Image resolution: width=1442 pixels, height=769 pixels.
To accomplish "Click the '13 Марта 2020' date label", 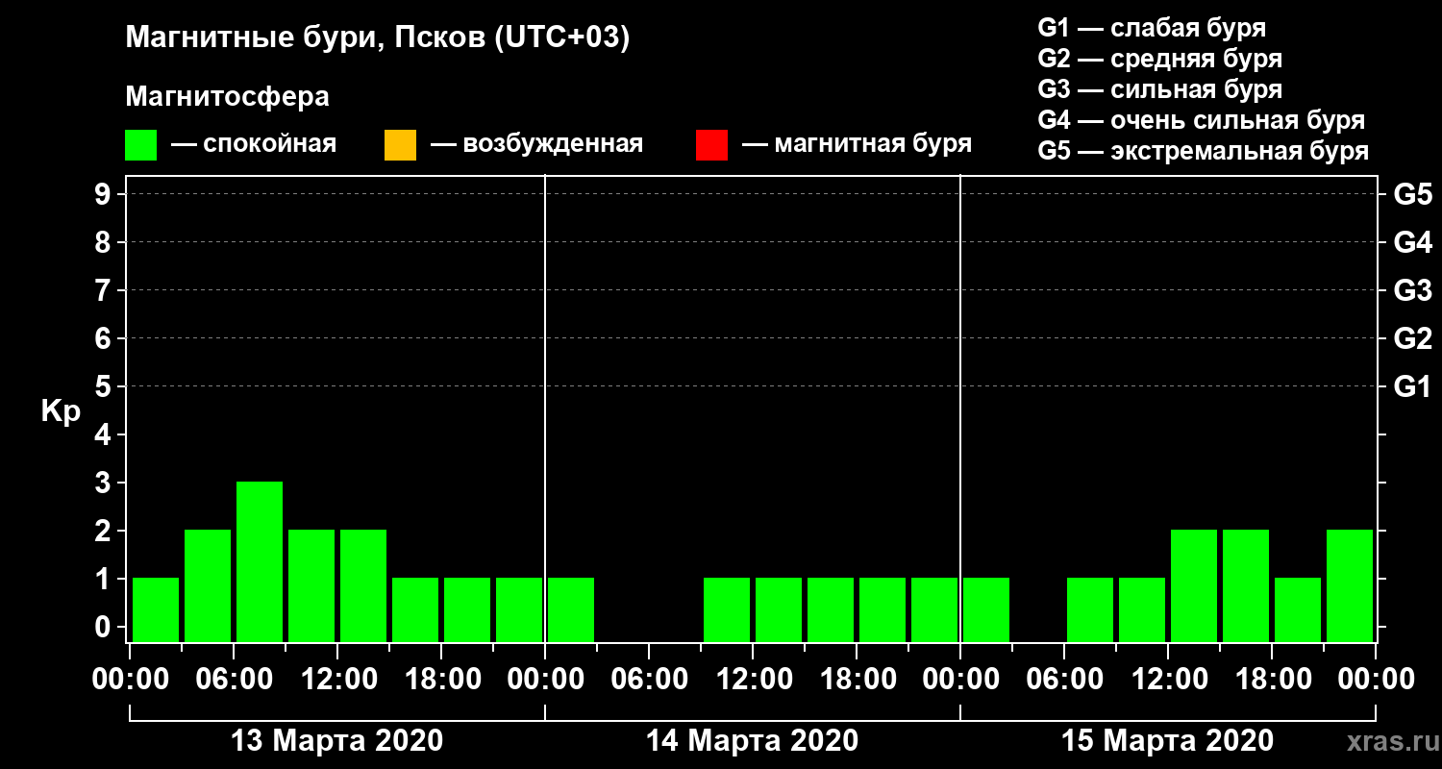I will click(337, 741).
